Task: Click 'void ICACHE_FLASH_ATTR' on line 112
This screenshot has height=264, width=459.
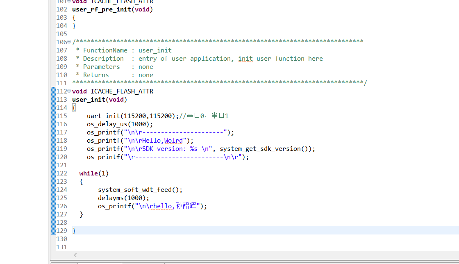Action: click(112, 91)
